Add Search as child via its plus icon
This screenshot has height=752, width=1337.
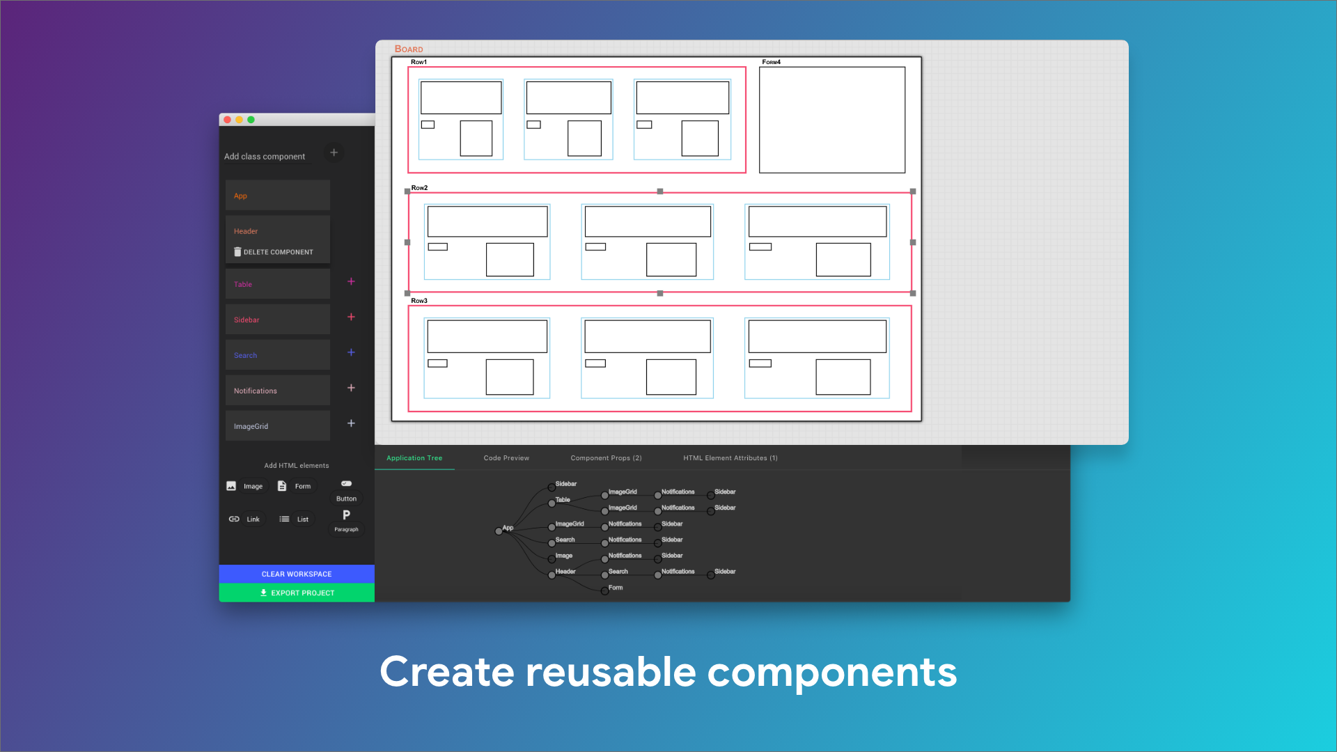[x=351, y=353]
